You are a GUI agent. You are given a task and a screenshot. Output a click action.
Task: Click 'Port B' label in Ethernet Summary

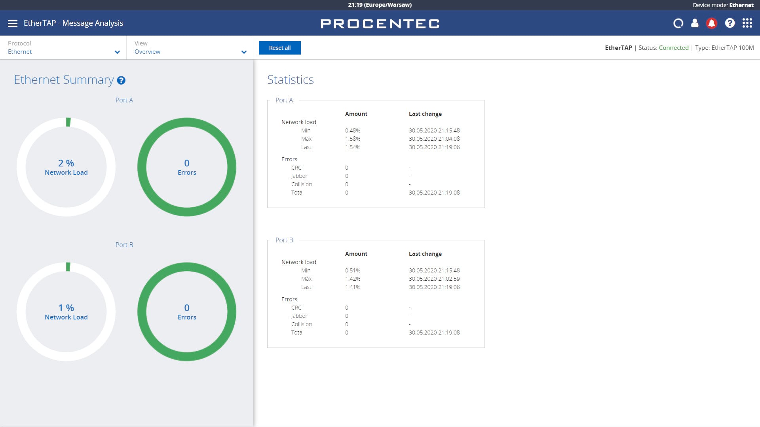pos(124,245)
